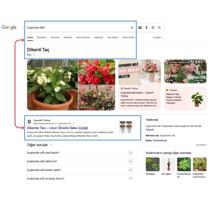Image resolution: width=208 pixels, height=208 pixels.
Task: Open the Sütleğen related search thumbnail
Action: pos(153,164)
